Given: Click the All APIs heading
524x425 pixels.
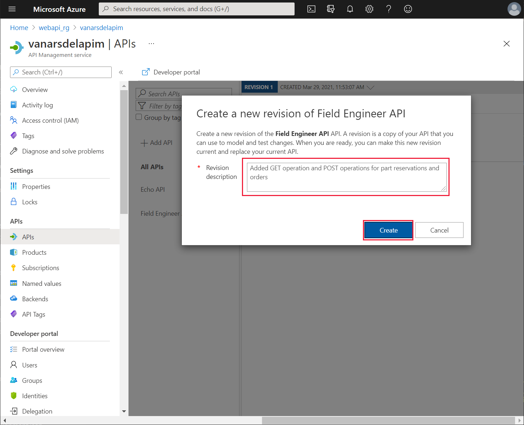Looking at the screenshot, I should 152,167.
